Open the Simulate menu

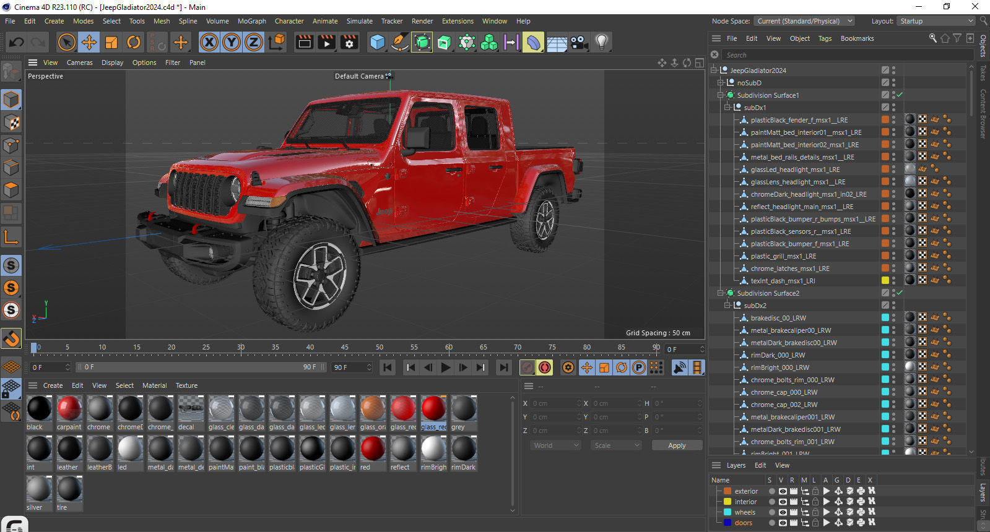(x=359, y=21)
